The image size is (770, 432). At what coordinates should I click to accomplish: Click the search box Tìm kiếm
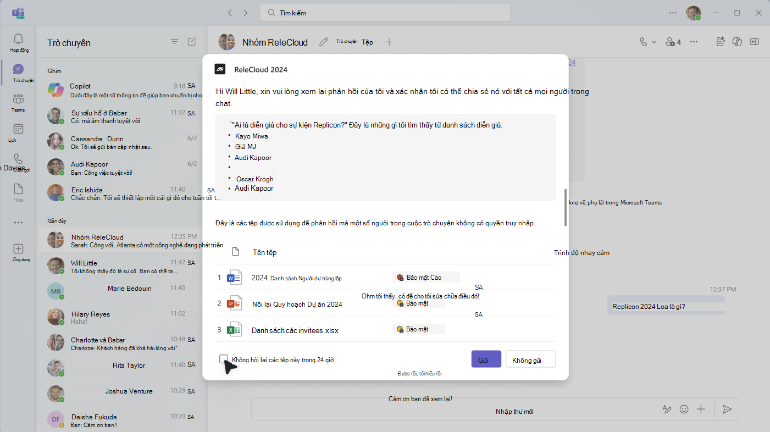pyautogui.click(x=385, y=13)
